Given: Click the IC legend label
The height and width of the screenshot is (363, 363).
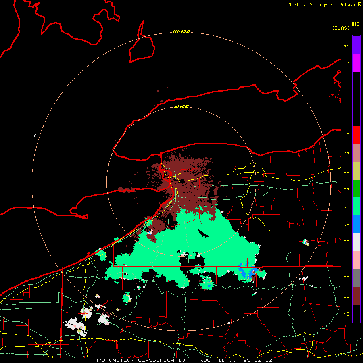Looking at the screenshot, I should tap(346, 261).
